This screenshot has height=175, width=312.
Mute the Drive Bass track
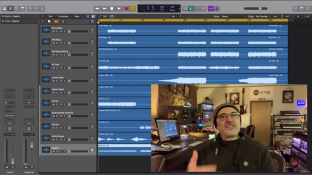53,31
